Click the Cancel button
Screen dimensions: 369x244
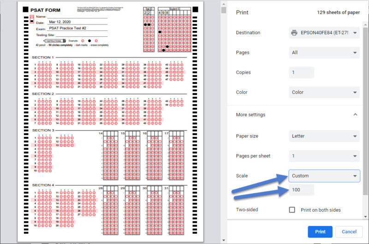349,232
